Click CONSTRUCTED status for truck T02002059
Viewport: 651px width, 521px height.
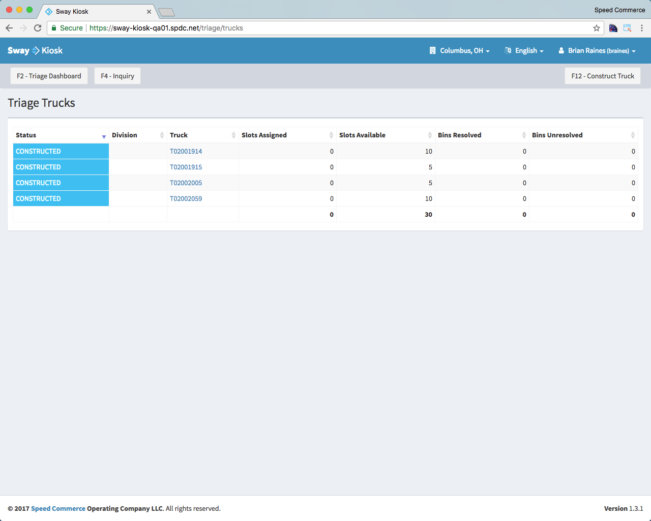(x=61, y=198)
